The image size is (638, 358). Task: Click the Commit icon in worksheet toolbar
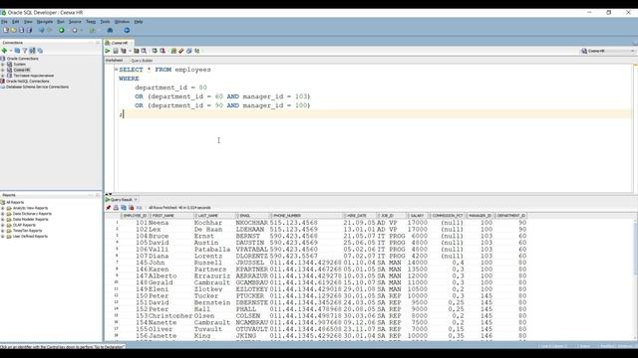click(x=155, y=51)
